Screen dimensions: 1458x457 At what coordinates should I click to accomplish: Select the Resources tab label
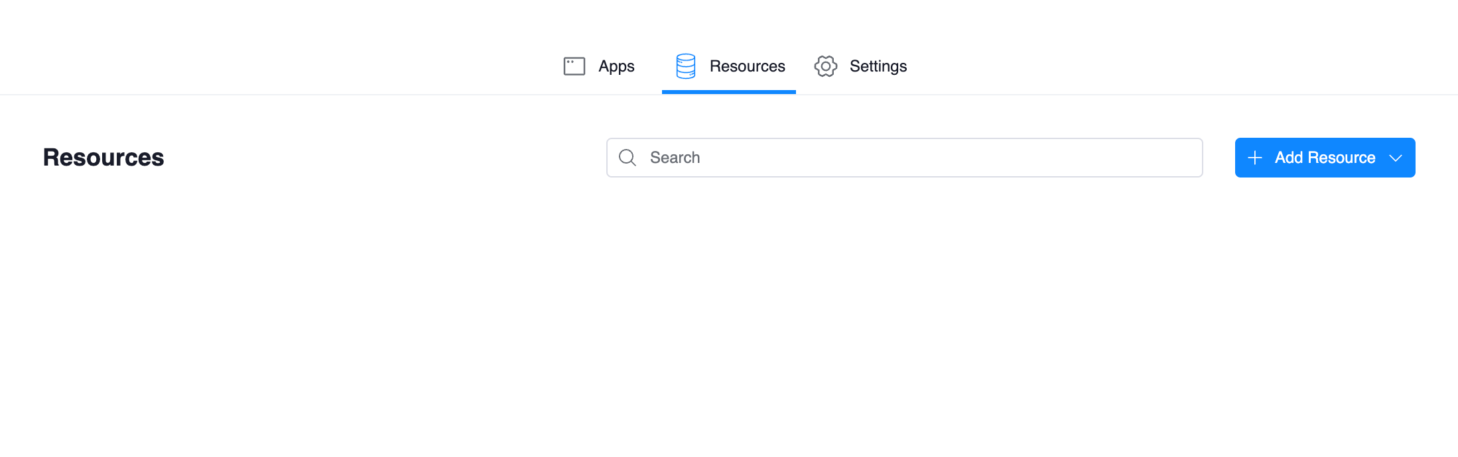pos(747,66)
